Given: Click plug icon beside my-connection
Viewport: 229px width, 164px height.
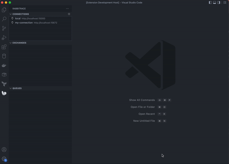Looking at the screenshot, I should click(x=12, y=23).
